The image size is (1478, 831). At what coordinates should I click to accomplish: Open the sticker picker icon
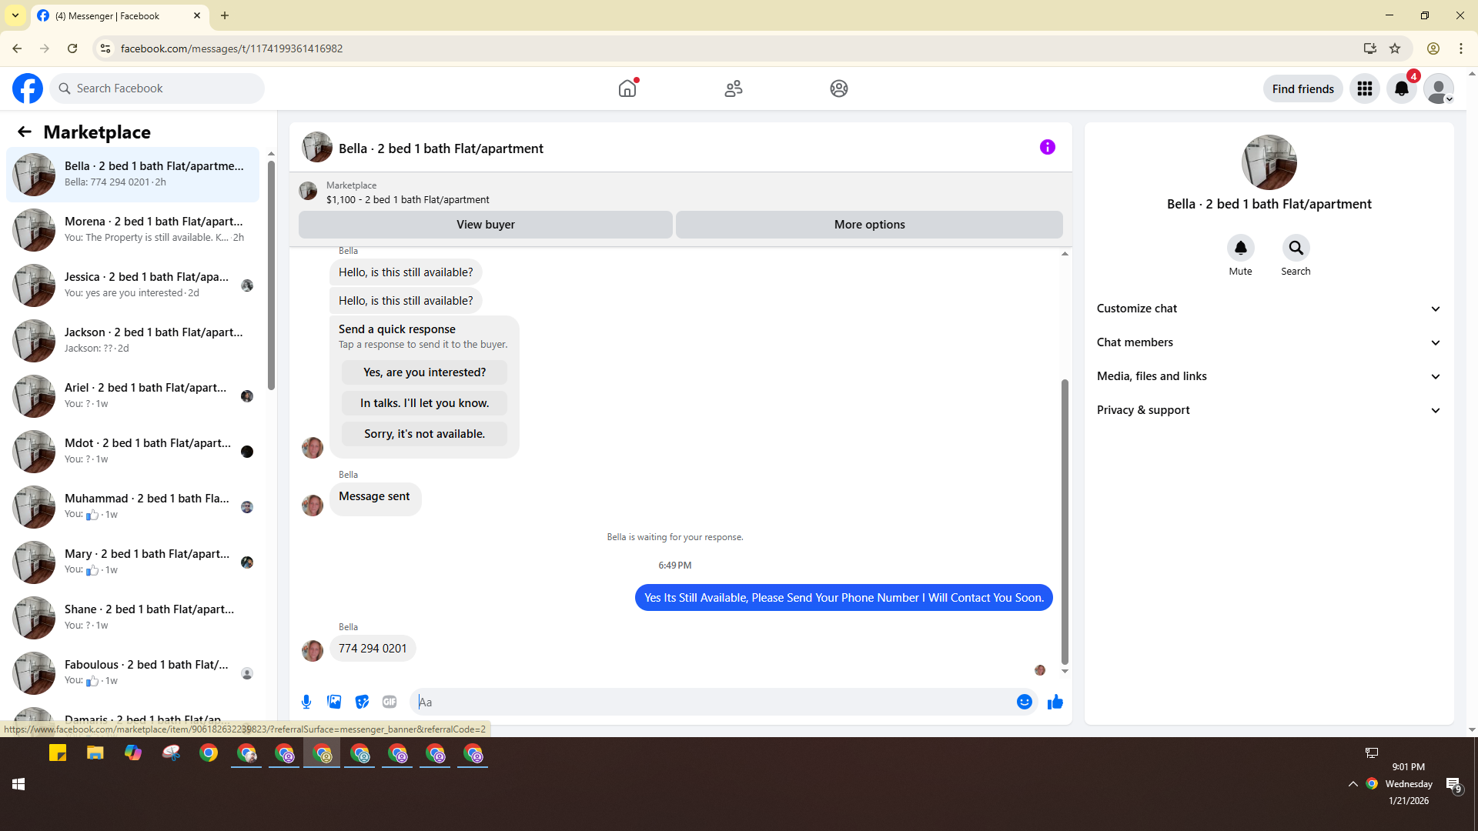[x=362, y=702]
